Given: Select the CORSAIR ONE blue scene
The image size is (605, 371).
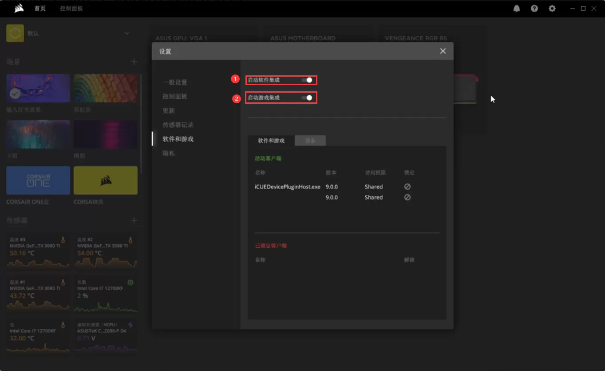Looking at the screenshot, I should pyautogui.click(x=38, y=180).
